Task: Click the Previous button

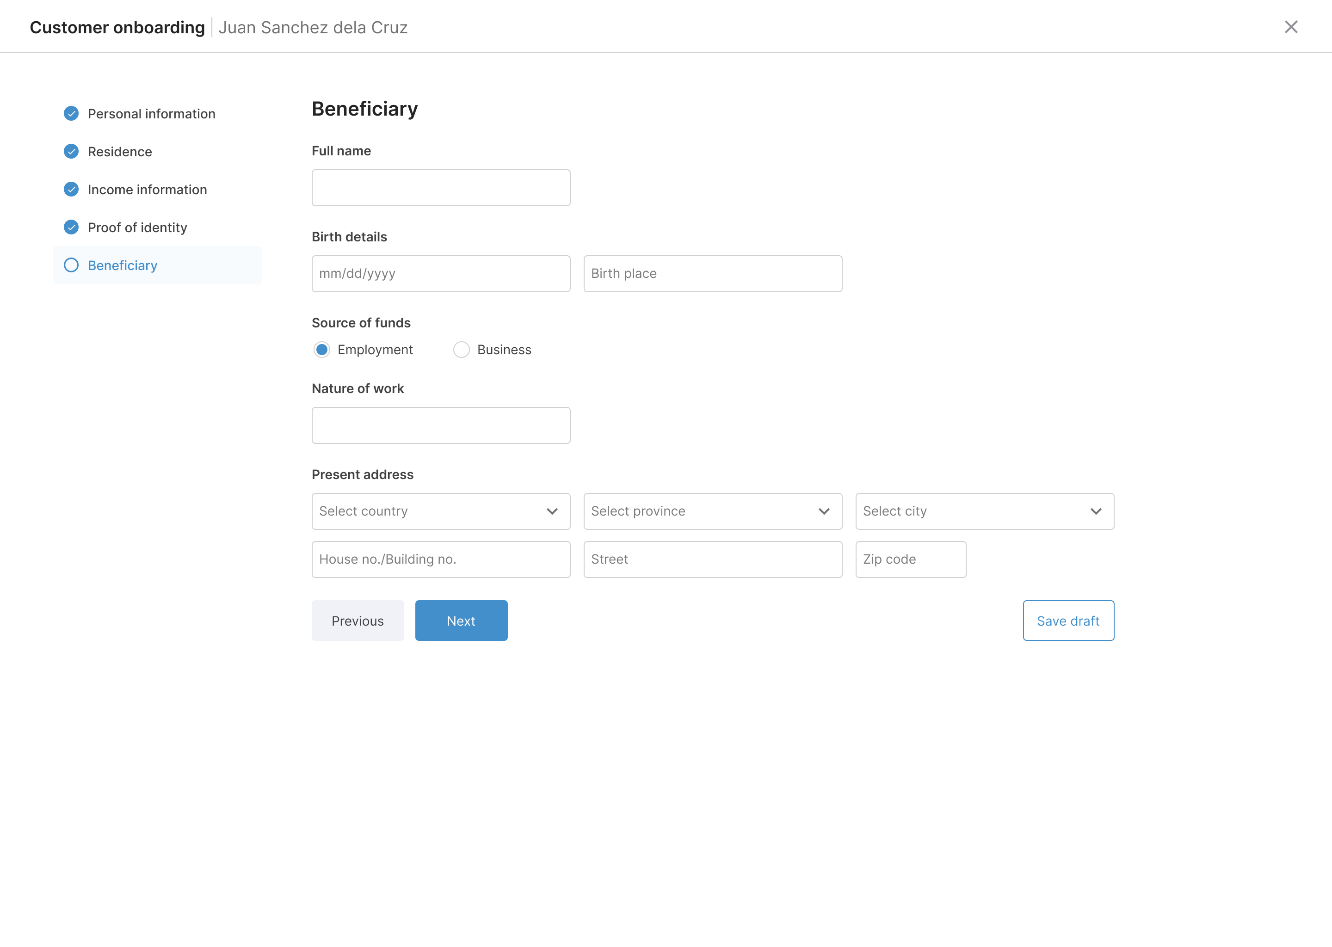Action: pos(358,621)
